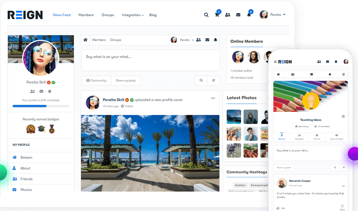The width and height of the screenshot is (358, 211).
Task: Select Stream tab in mobile group view
Action: tap(282, 137)
